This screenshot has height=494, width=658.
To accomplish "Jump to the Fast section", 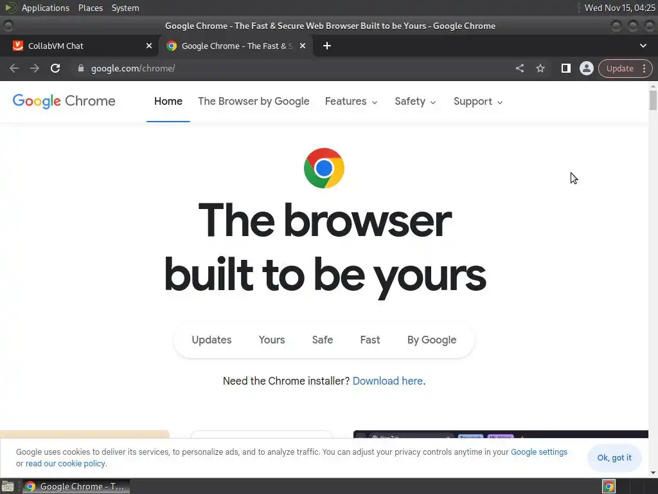I will (369, 340).
